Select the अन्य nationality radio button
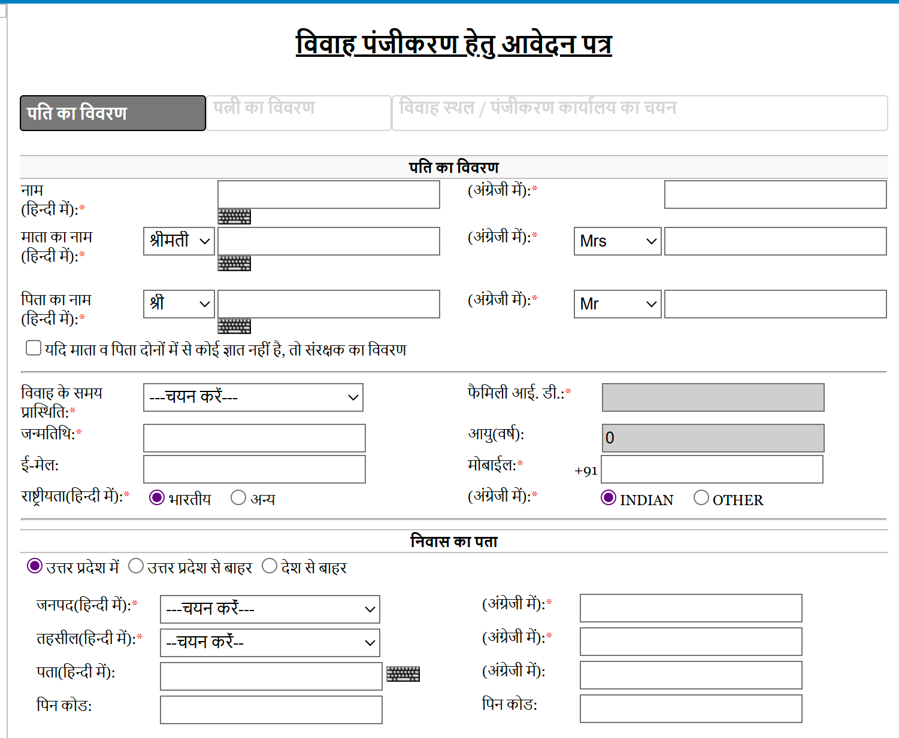This screenshot has width=899, height=738. point(238,497)
